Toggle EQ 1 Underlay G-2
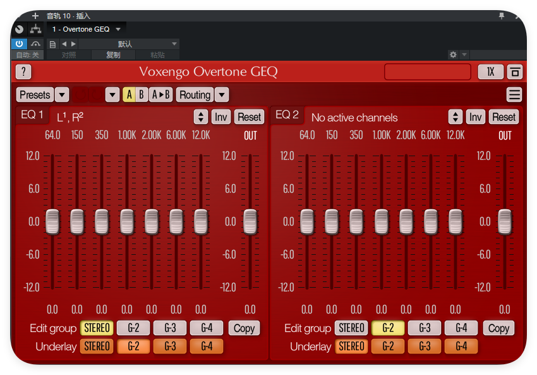Screen dimensions: 537x375 [x=133, y=346]
